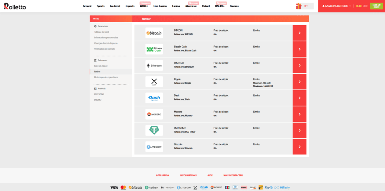Click the tether logo in footer
This screenshot has height=191, width=385.
point(151,188)
